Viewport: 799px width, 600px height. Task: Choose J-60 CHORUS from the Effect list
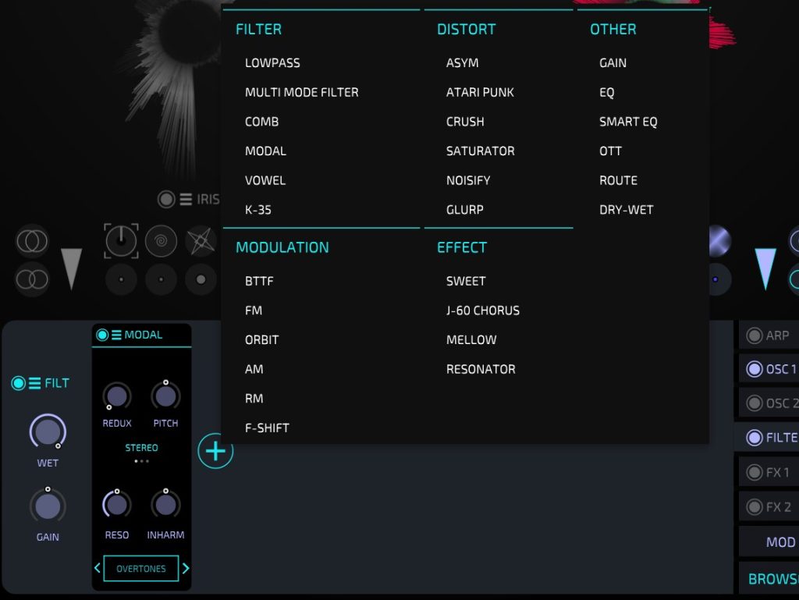click(x=482, y=311)
